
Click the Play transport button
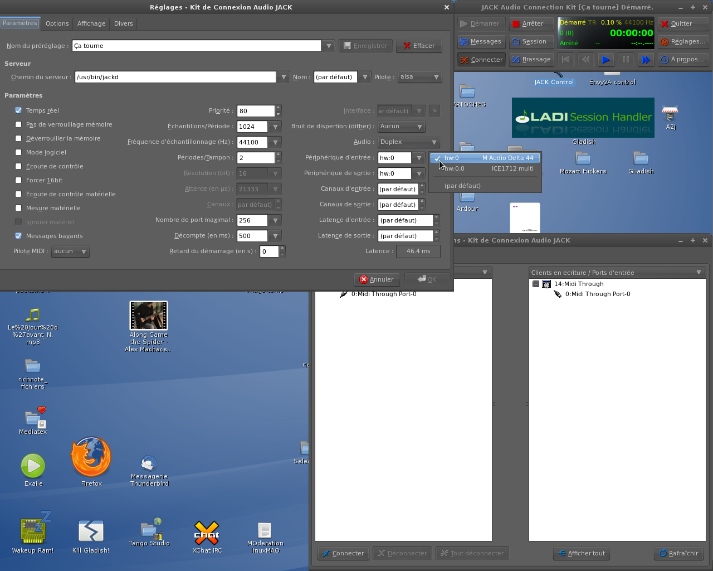[605, 60]
